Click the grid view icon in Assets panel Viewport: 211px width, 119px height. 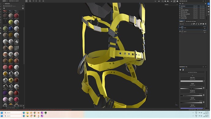(23, 8)
